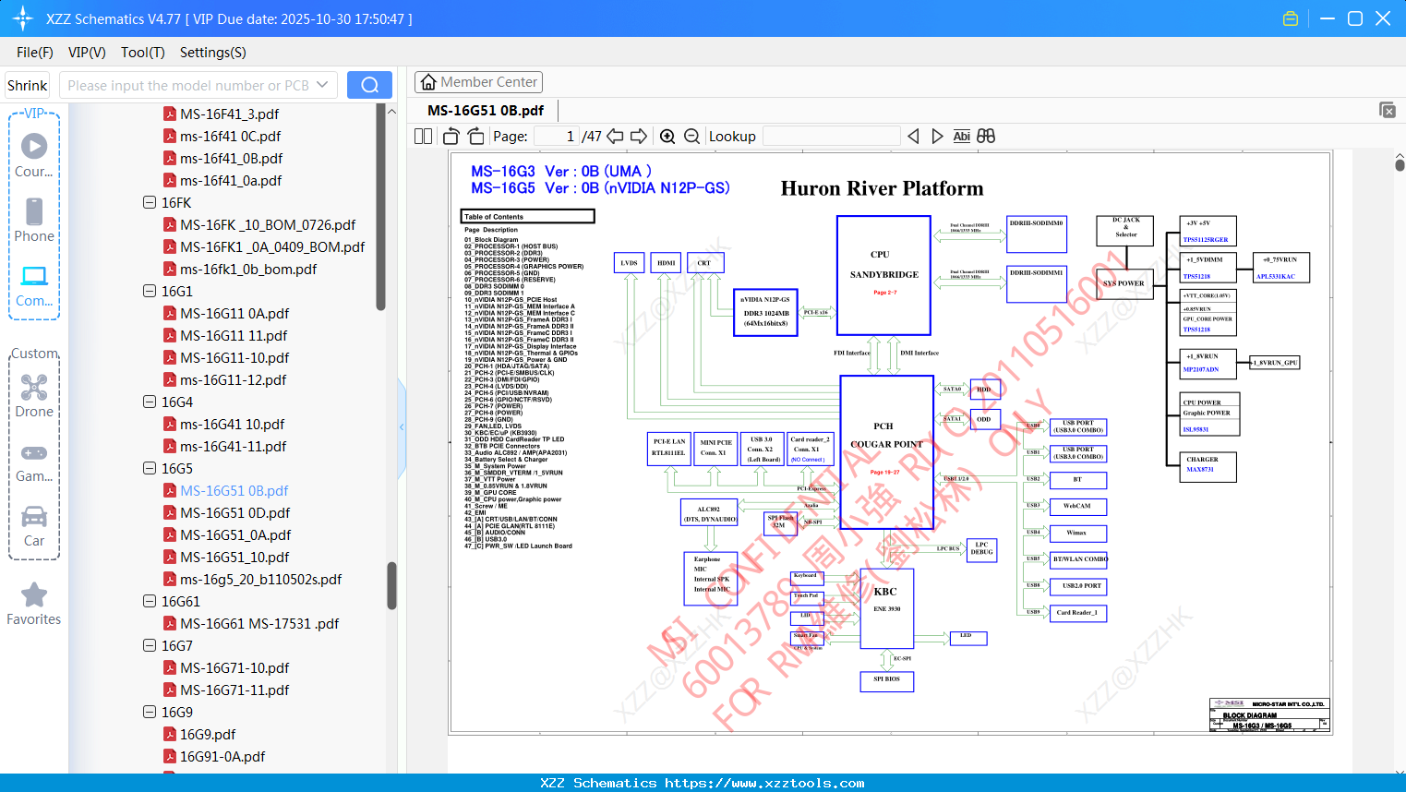This screenshot has width=1406, height=792.
Task: Open MS-16G11 0A.pdf
Action: pos(234,313)
